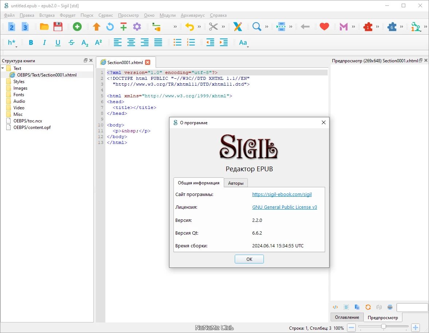Click the Italic formatting icon
Viewport: 429px width, 333px height.
point(44,42)
